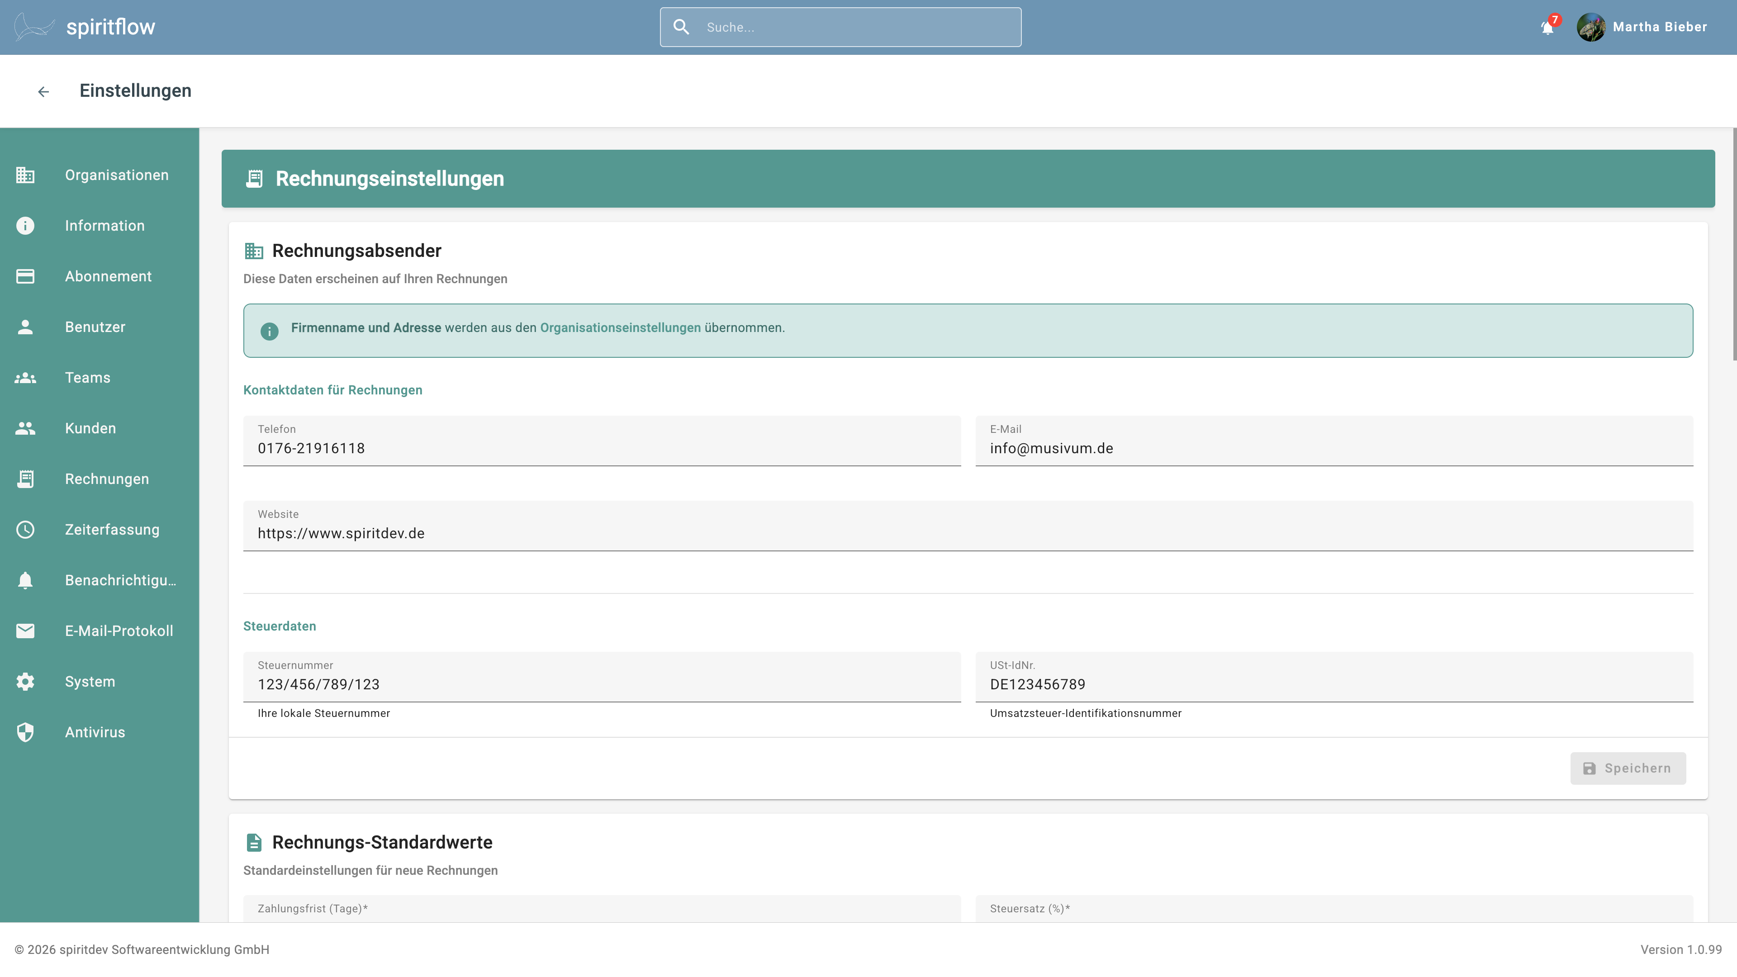Image resolution: width=1737 pixels, height=977 pixels.
Task: Click the System gear icon
Action: [25, 681]
